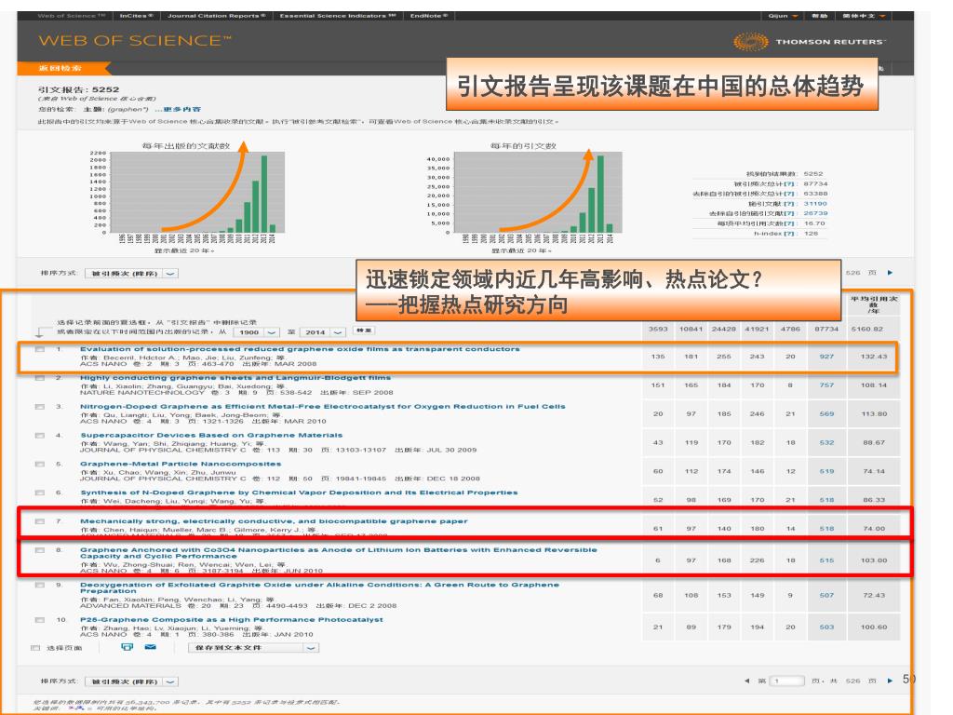Open the 保存到文本文件 save dropdown
953x715 pixels.
point(253,648)
